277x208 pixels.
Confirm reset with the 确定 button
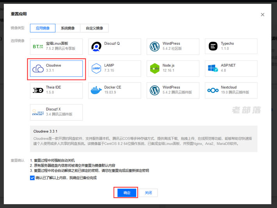coord(127,193)
